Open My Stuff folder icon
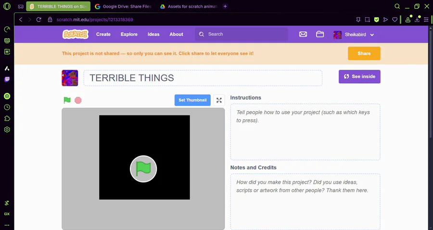The width and height of the screenshot is (433, 230). (x=320, y=34)
